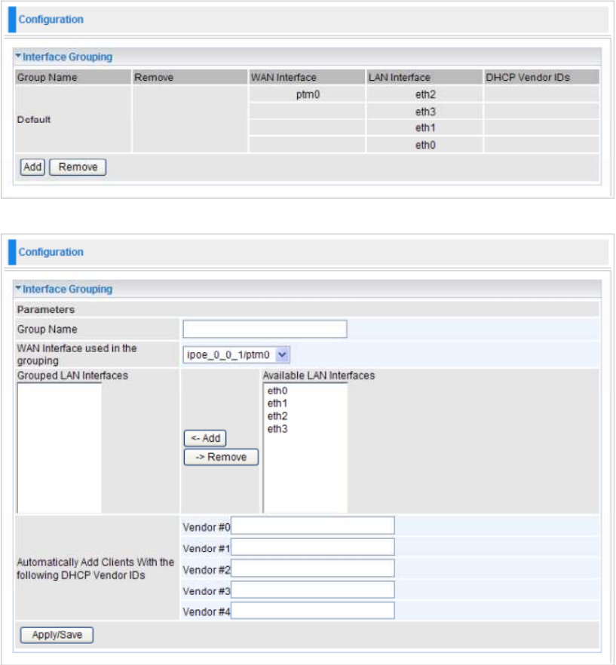This screenshot has width=616, height=665.
Task: Click the Grouped LAN Interfaces label
Action: 72,375
